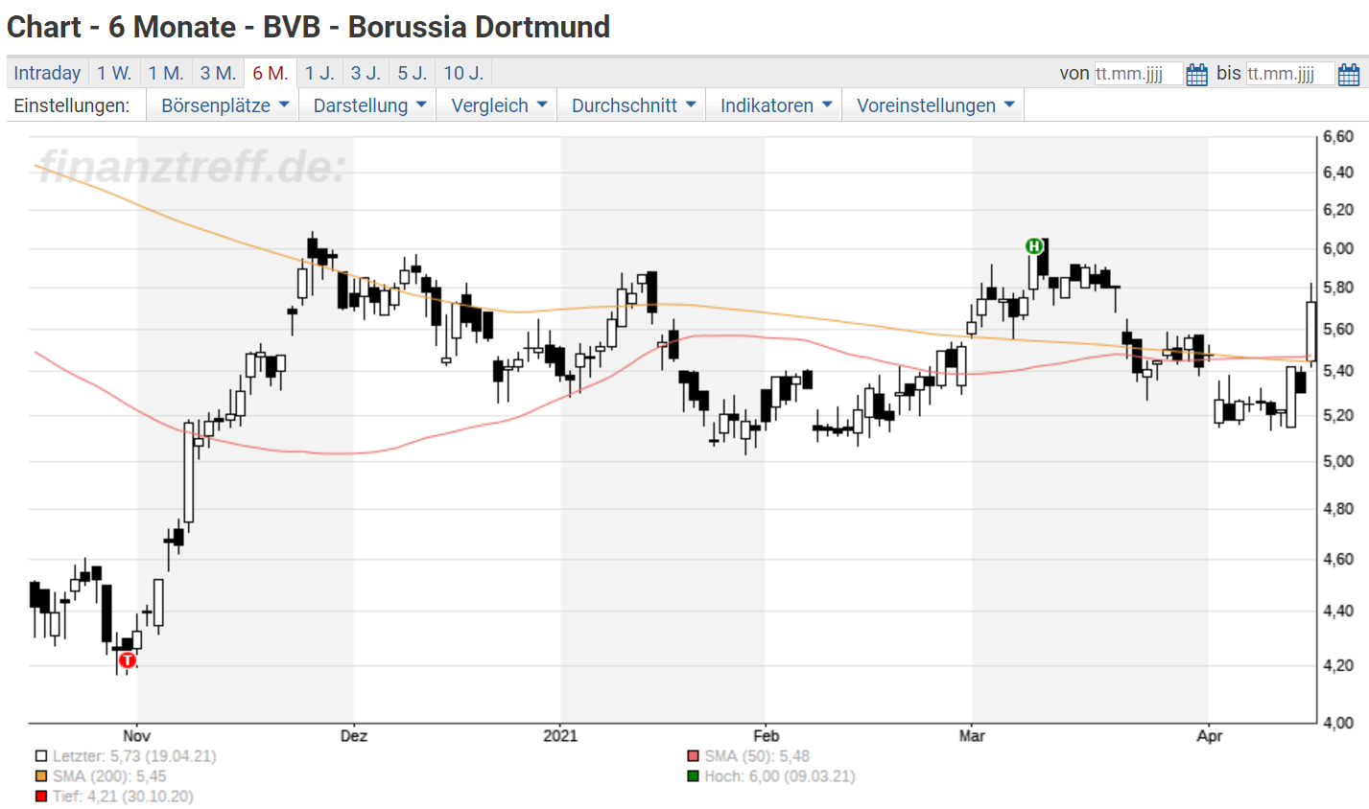Click the 'Einstellungen:' label
The height and width of the screenshot is (809, 1369).
[x=72, y=105]
